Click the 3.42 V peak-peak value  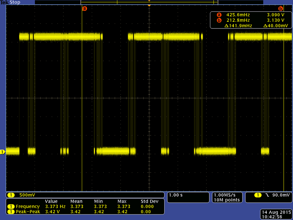pos(53,211)
